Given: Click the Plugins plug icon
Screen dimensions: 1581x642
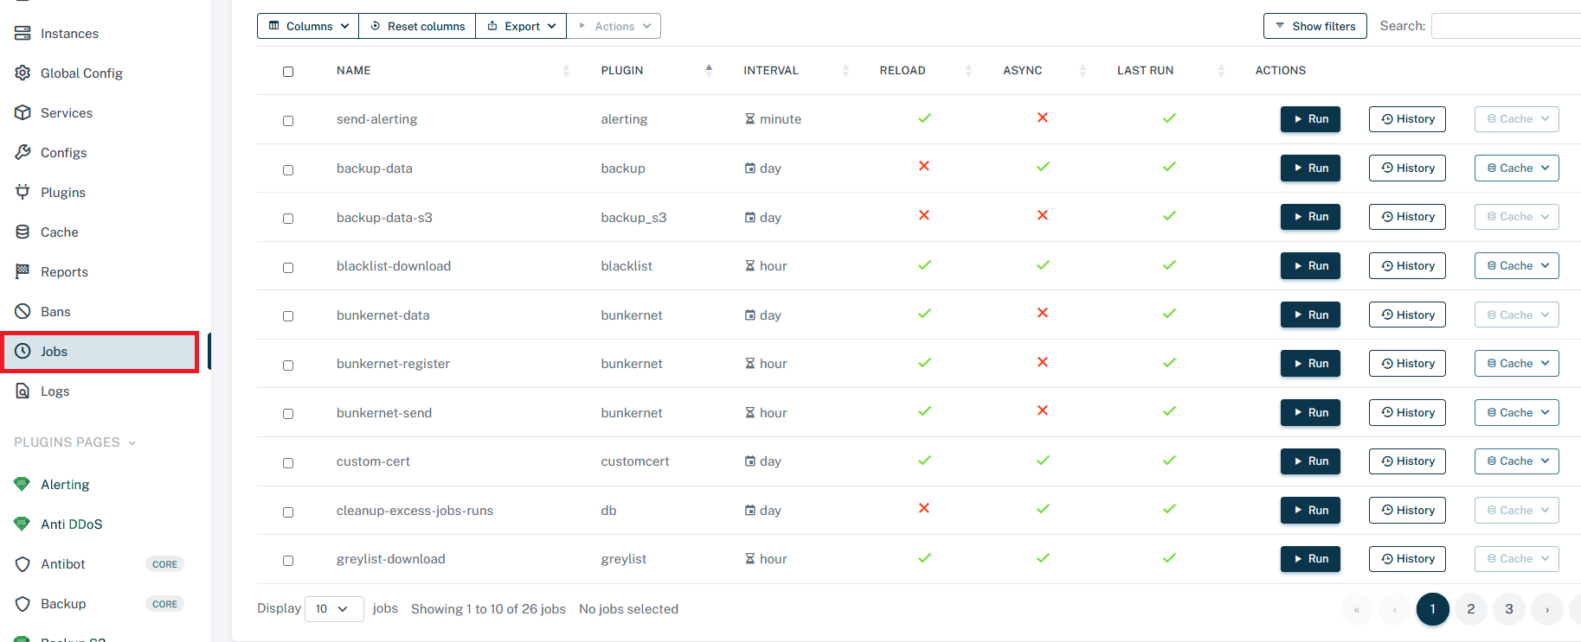Looking at the screenshot, I should pyautogui.click(x=22, y=193).
